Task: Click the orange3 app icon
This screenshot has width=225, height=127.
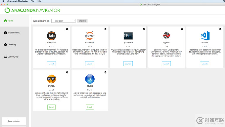Action: point(52,79)
